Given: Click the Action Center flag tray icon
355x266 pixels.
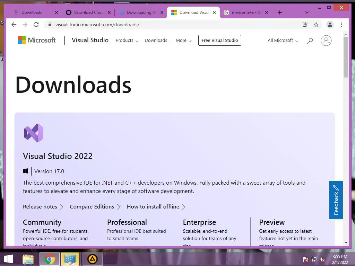Looking at the screenshot, I should [x=306, y=259].
